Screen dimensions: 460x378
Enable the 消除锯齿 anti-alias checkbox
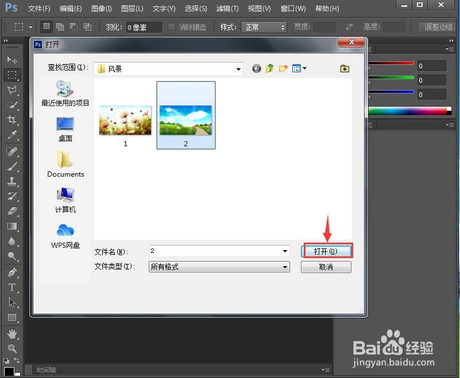coord(171,26)
